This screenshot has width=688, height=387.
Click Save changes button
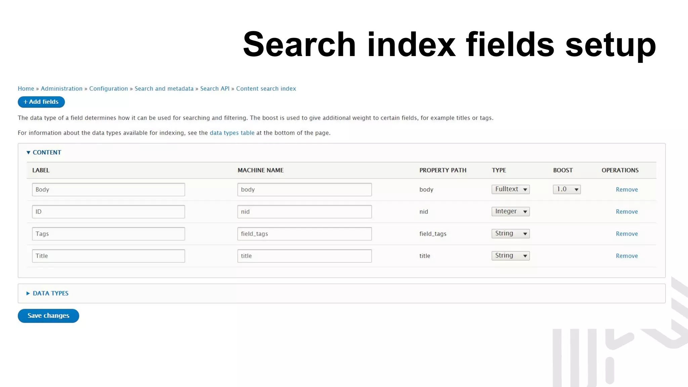tap(48, 316)
